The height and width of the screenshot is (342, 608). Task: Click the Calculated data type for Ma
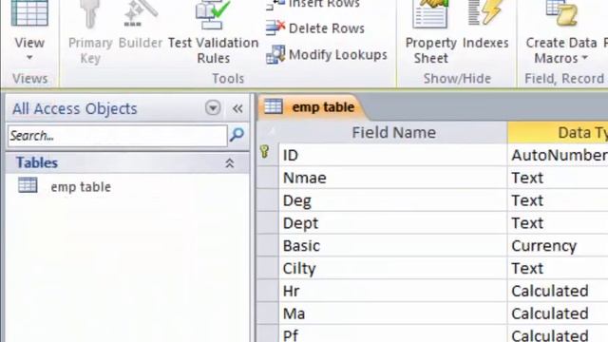click(558, 313)
